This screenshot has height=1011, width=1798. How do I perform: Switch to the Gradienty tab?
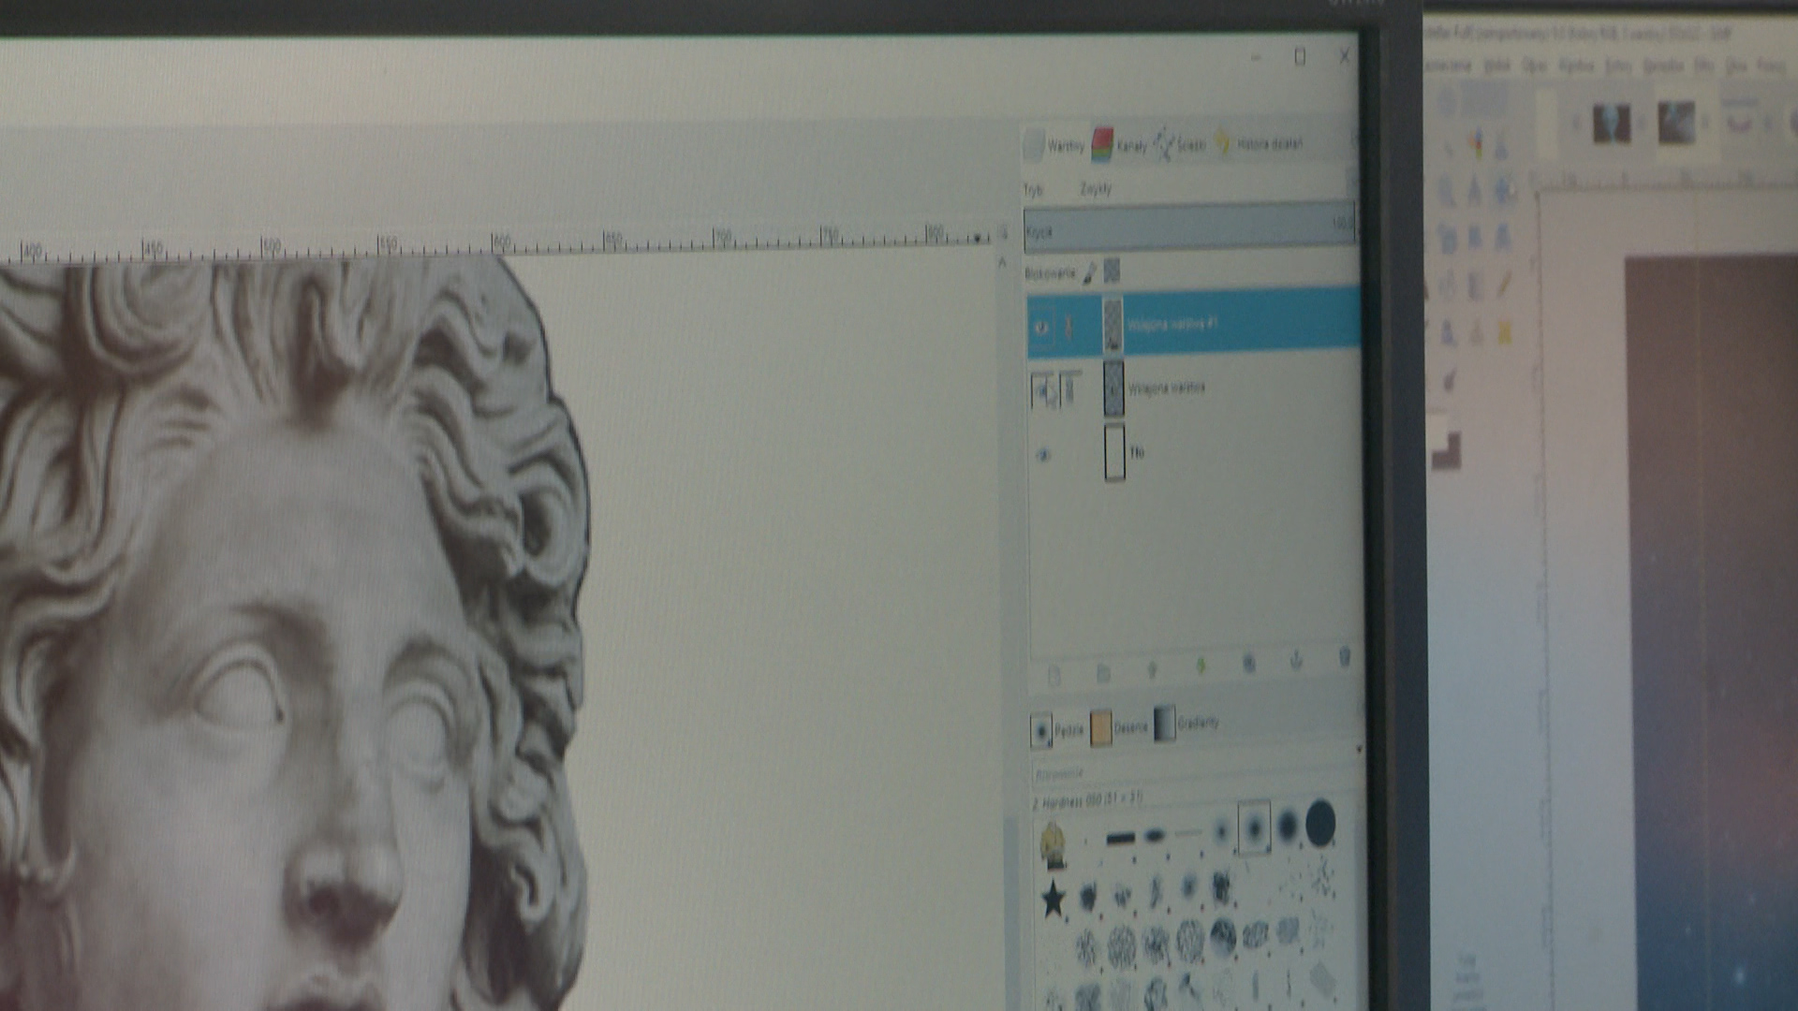pyautogui.click(x=1186, y=724)
